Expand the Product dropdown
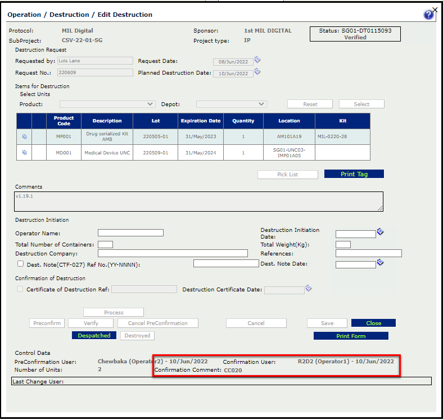 click(107, 104)
